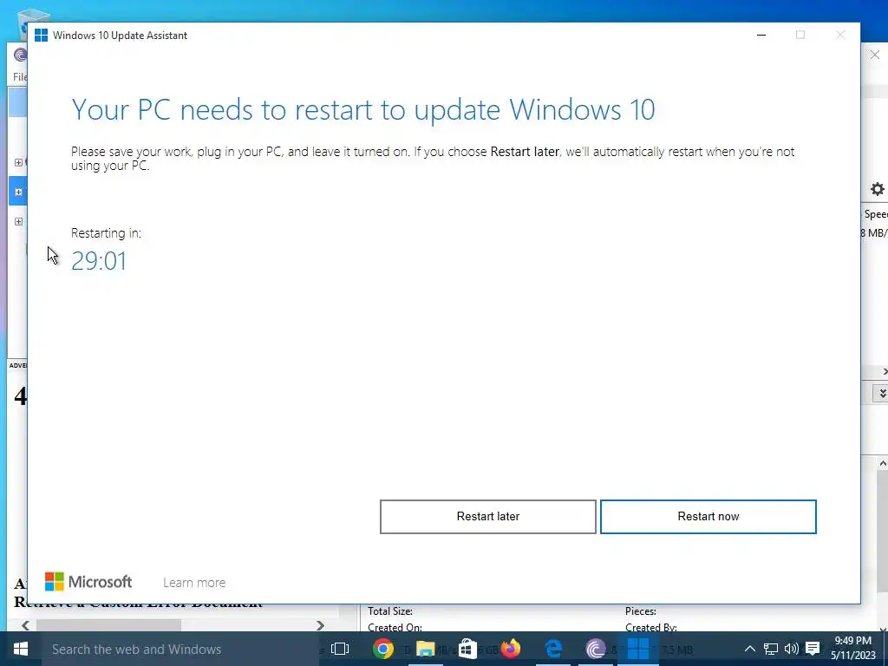Open the volume control tray icon
Viewport: 888px width, 666px height.
point(791,649)
